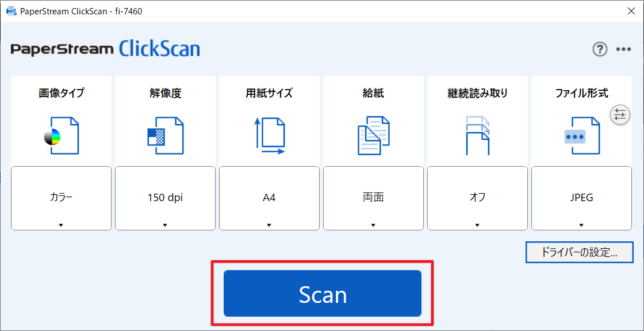Open the 150 dpi resolution dropdown
The height and width of the screenshot is (331, 644).
click(x=165, y=198)
